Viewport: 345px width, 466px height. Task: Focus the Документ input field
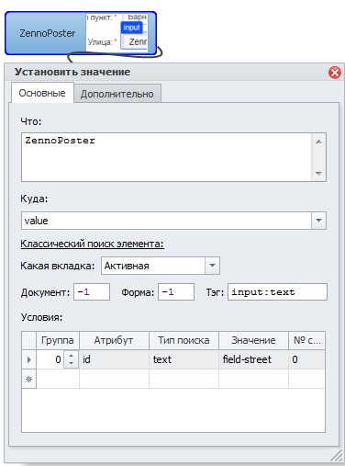92,292
